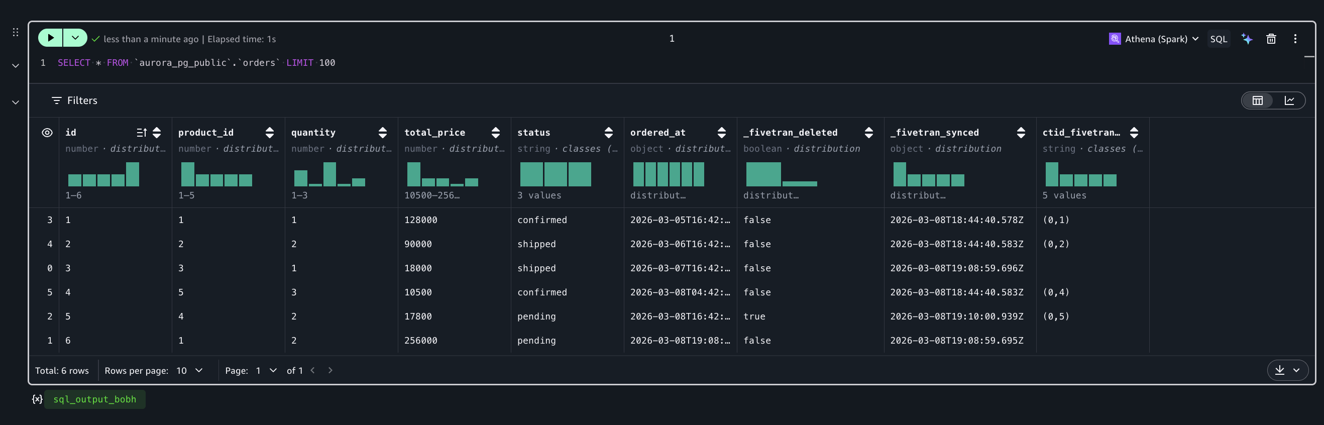Open the Filters panel
The image size is (1324, 425).
pos(74,100)
